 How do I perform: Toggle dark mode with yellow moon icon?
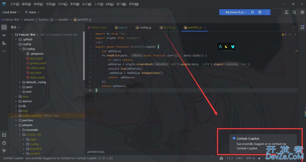[226, 46]
